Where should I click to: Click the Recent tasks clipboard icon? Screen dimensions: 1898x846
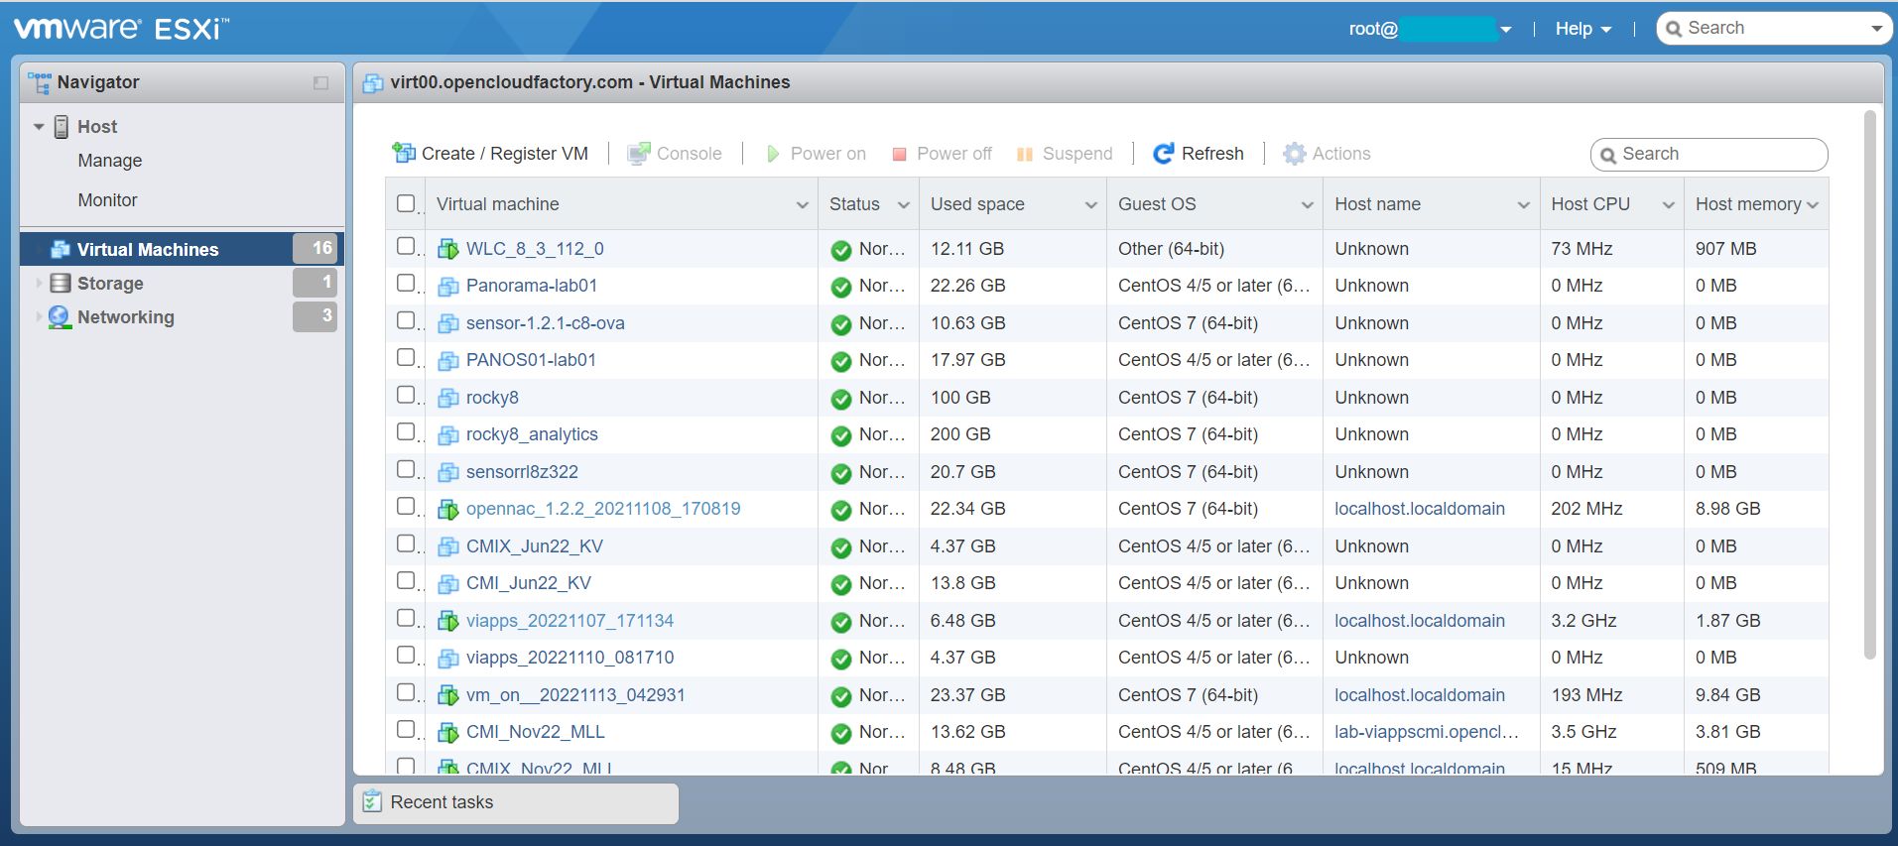click(372, 801)
